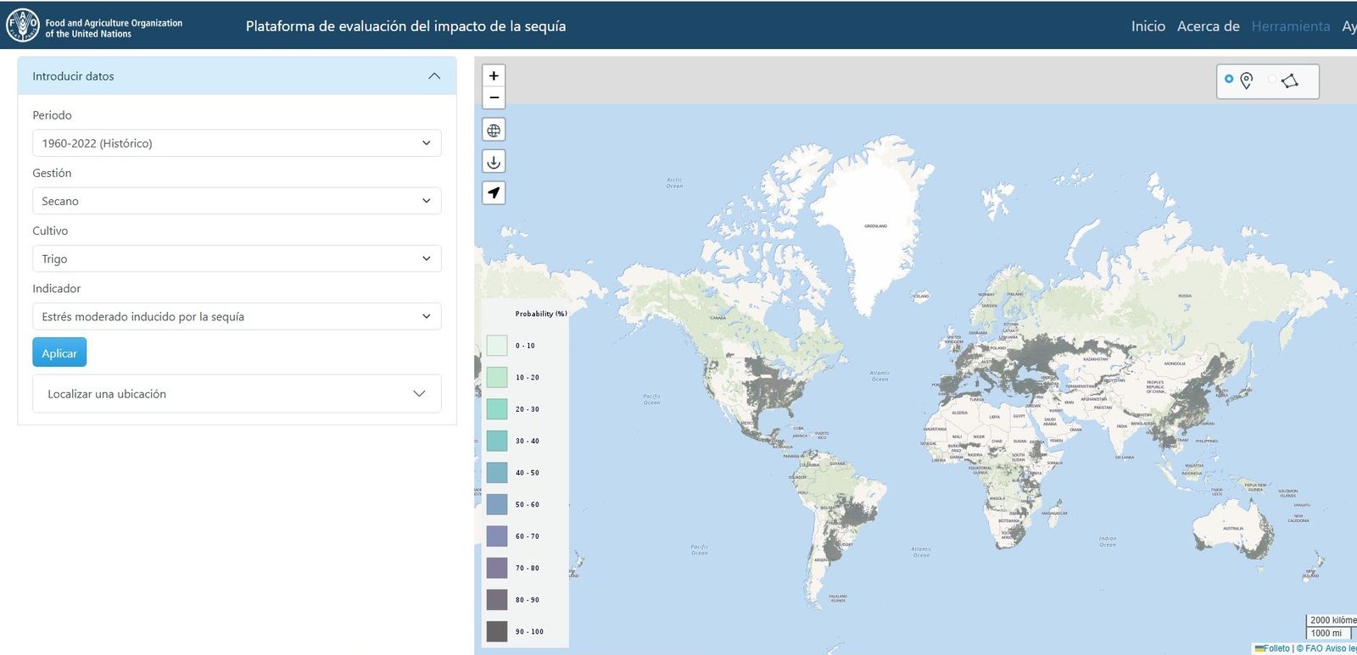Click the 90 - 100 legend swatch
The height and width of the screenshot is (655, 1357).
point(497,631)
